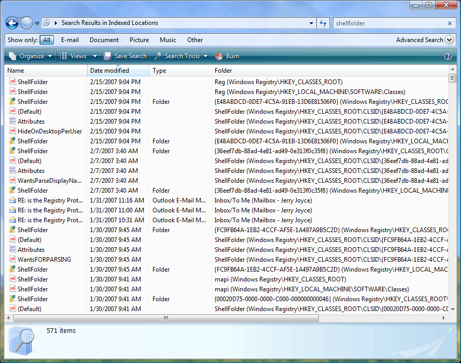Open Help with the question mark icon

(x=448, y=56)
